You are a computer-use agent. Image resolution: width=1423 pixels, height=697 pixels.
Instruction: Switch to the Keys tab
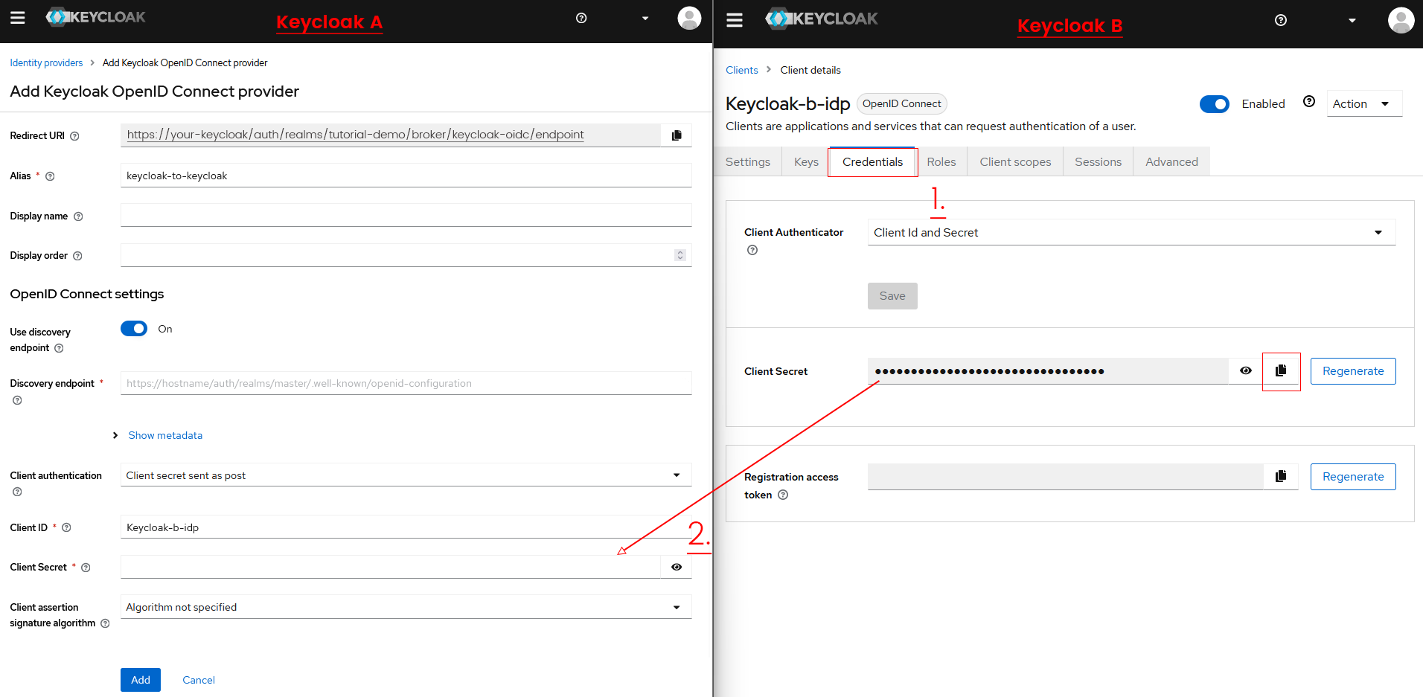click(x=806, y=161)
